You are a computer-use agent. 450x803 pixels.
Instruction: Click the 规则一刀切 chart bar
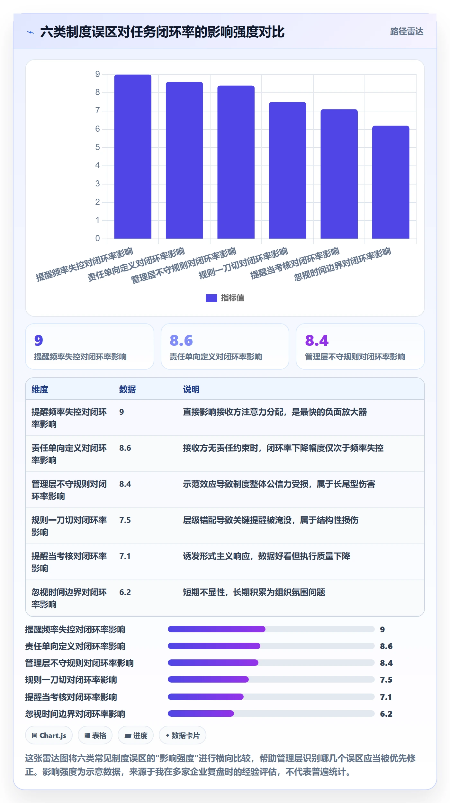287,170
